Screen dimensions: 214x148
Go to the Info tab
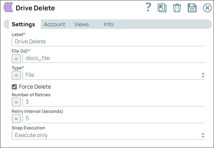coord(108,25)
